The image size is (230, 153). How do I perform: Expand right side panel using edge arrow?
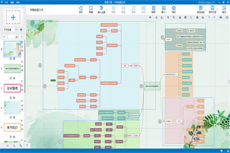coord(229,81)
